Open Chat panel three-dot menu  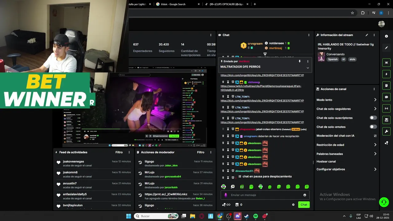pos(309,35)
